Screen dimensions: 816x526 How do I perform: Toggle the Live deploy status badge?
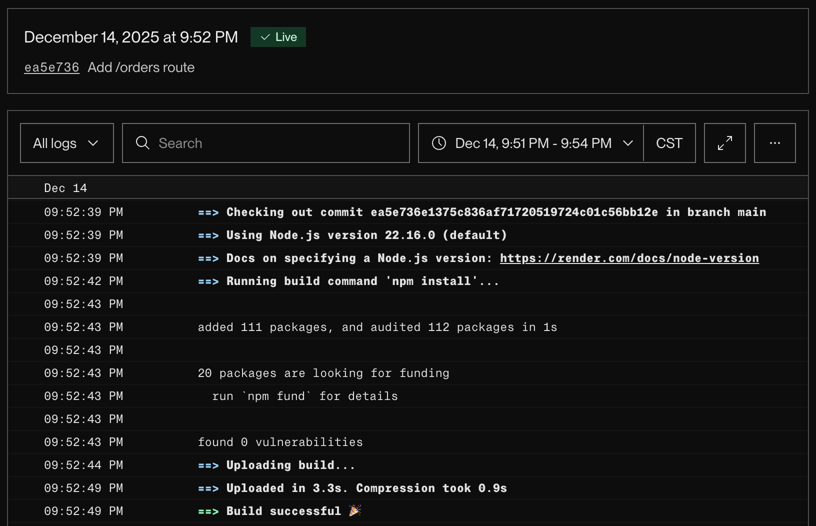tap(278, 36)
